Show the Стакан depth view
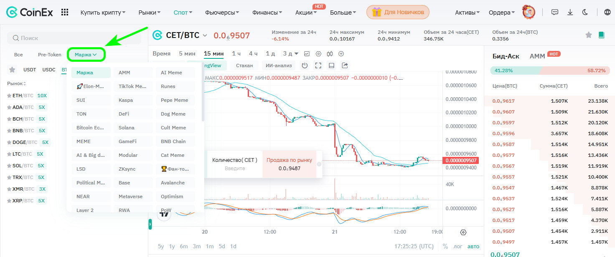Image resolution: width=615 pixels, height=257 pixels. point(244,66)
